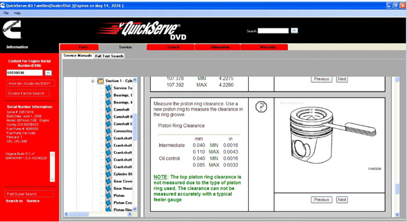Click tree panel scroll down arrow

[x=135, y=209]
